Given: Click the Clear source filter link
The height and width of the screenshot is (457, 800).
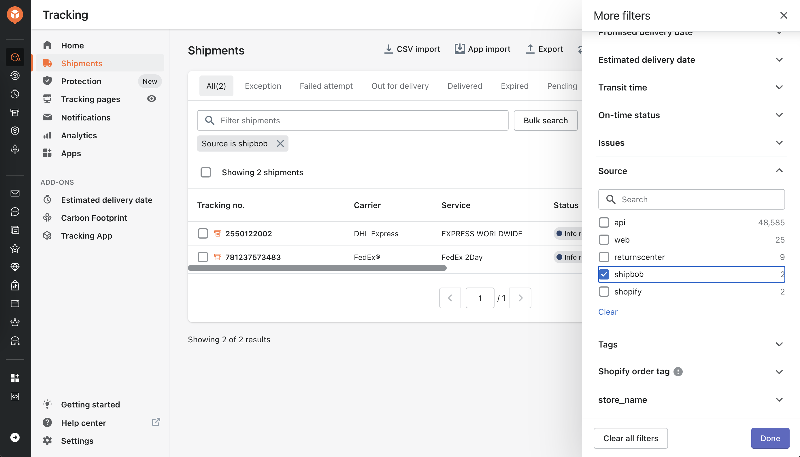Looking at the screenshot, I should pos(608,311).
